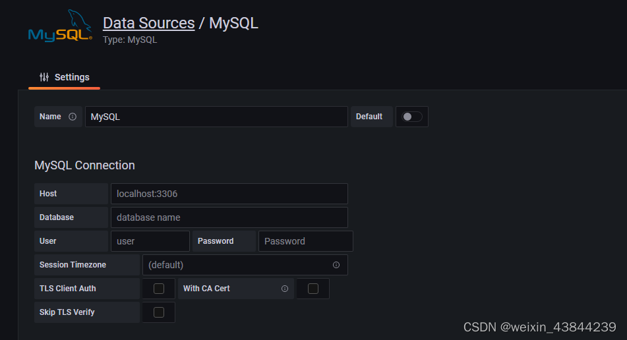Tick the Skip TLS Verify checkbox
This screenshot has height=340, width=627.
158,312
